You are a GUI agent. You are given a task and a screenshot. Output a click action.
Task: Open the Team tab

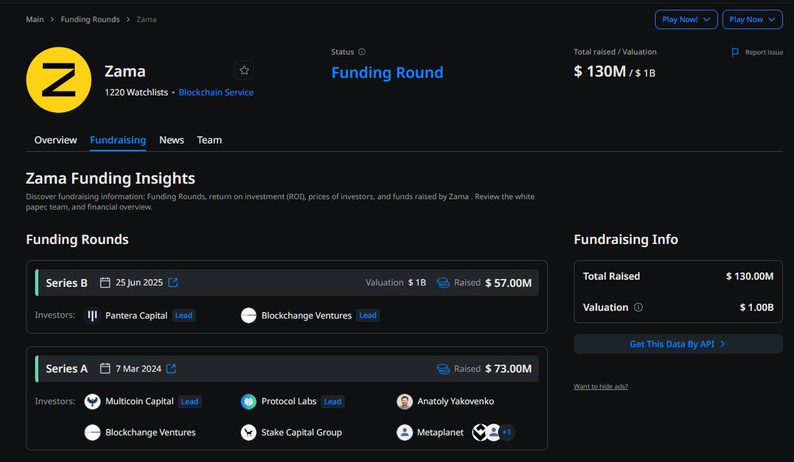(x=209, y=140)
